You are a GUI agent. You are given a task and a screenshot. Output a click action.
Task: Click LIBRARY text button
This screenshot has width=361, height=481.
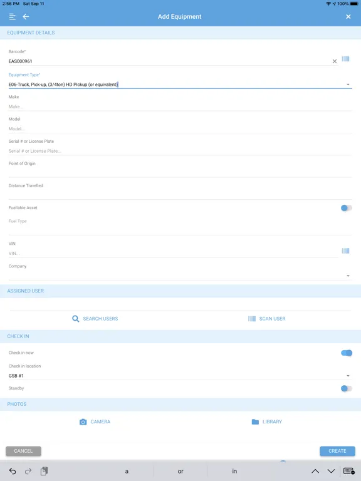(x=272, y=422)
